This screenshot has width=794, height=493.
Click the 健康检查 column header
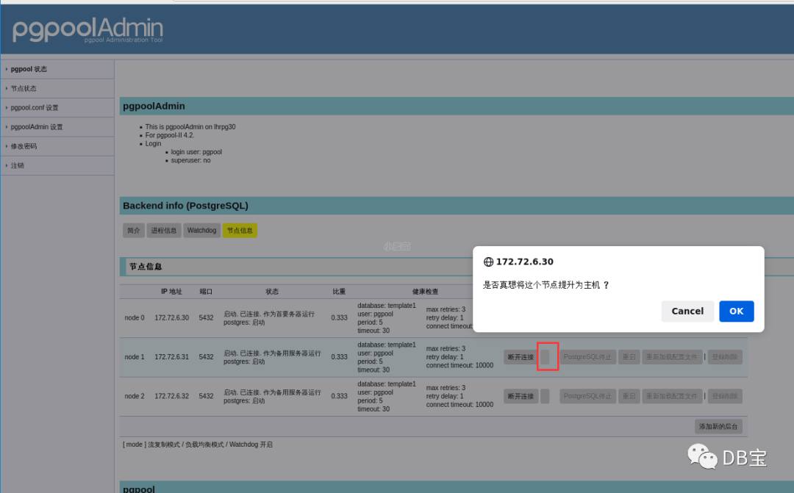tap(426, 292)
